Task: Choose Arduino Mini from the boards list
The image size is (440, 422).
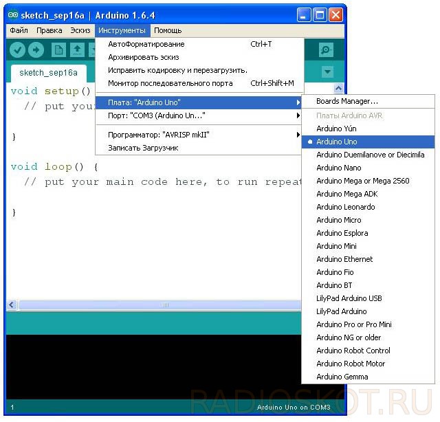Action: click(x=368, y=246)
